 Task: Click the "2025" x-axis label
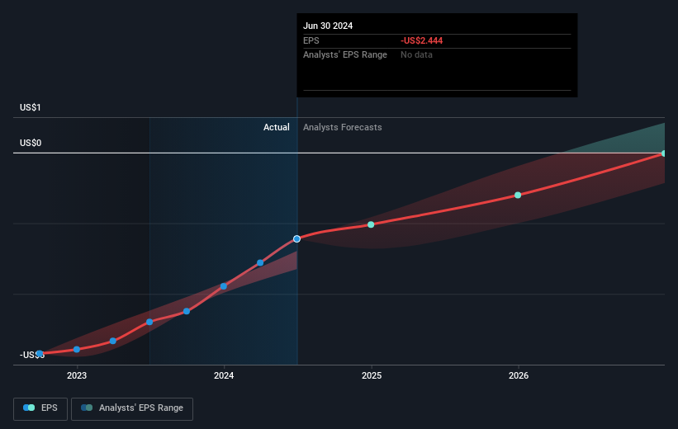(x=372, y=375)
